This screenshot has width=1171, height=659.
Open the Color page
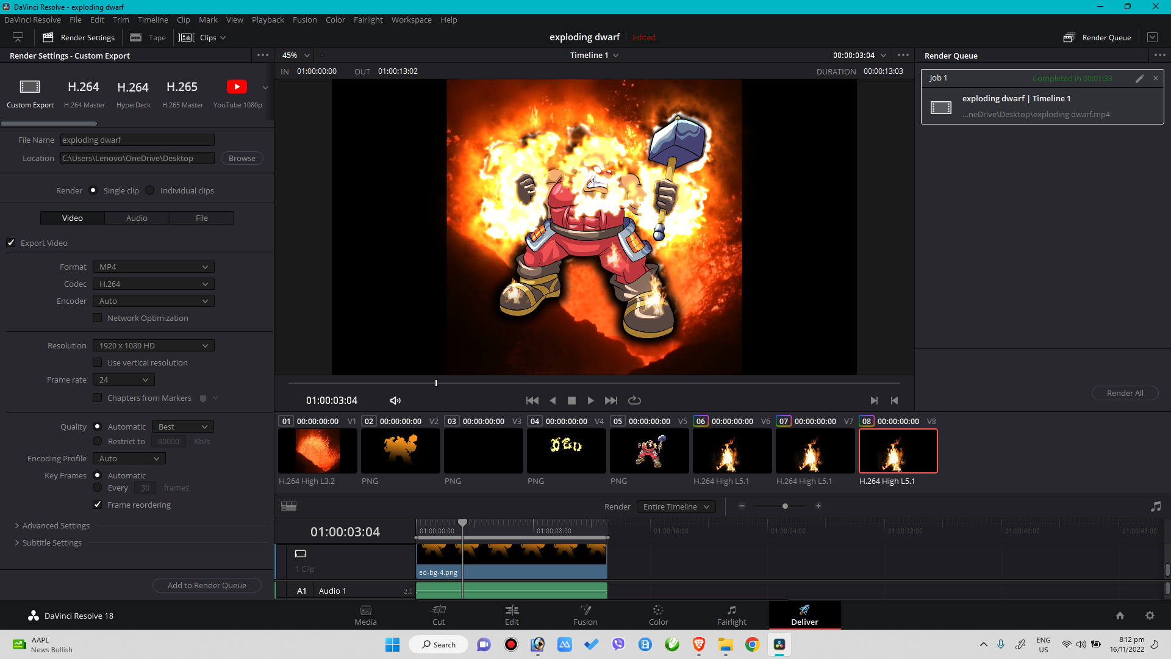(658, 615)
